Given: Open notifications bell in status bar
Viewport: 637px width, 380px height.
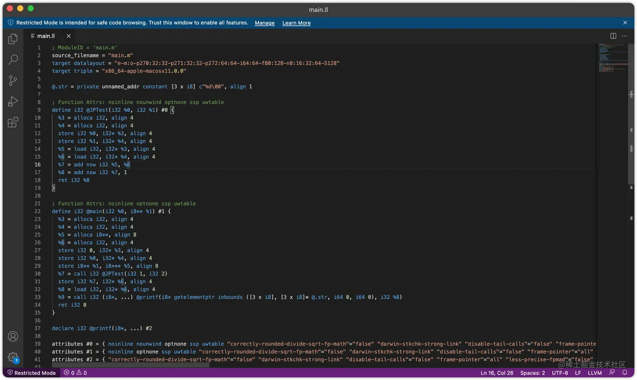Looking at the screenshot, I should (x=625, y=373).
